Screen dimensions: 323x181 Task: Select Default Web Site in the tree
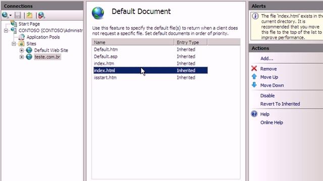(x=51, y=50)
